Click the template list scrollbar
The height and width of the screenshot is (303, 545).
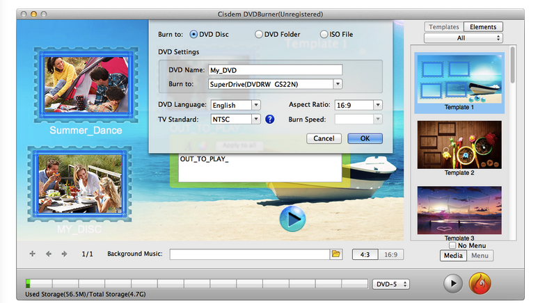(x=512, y=65)
